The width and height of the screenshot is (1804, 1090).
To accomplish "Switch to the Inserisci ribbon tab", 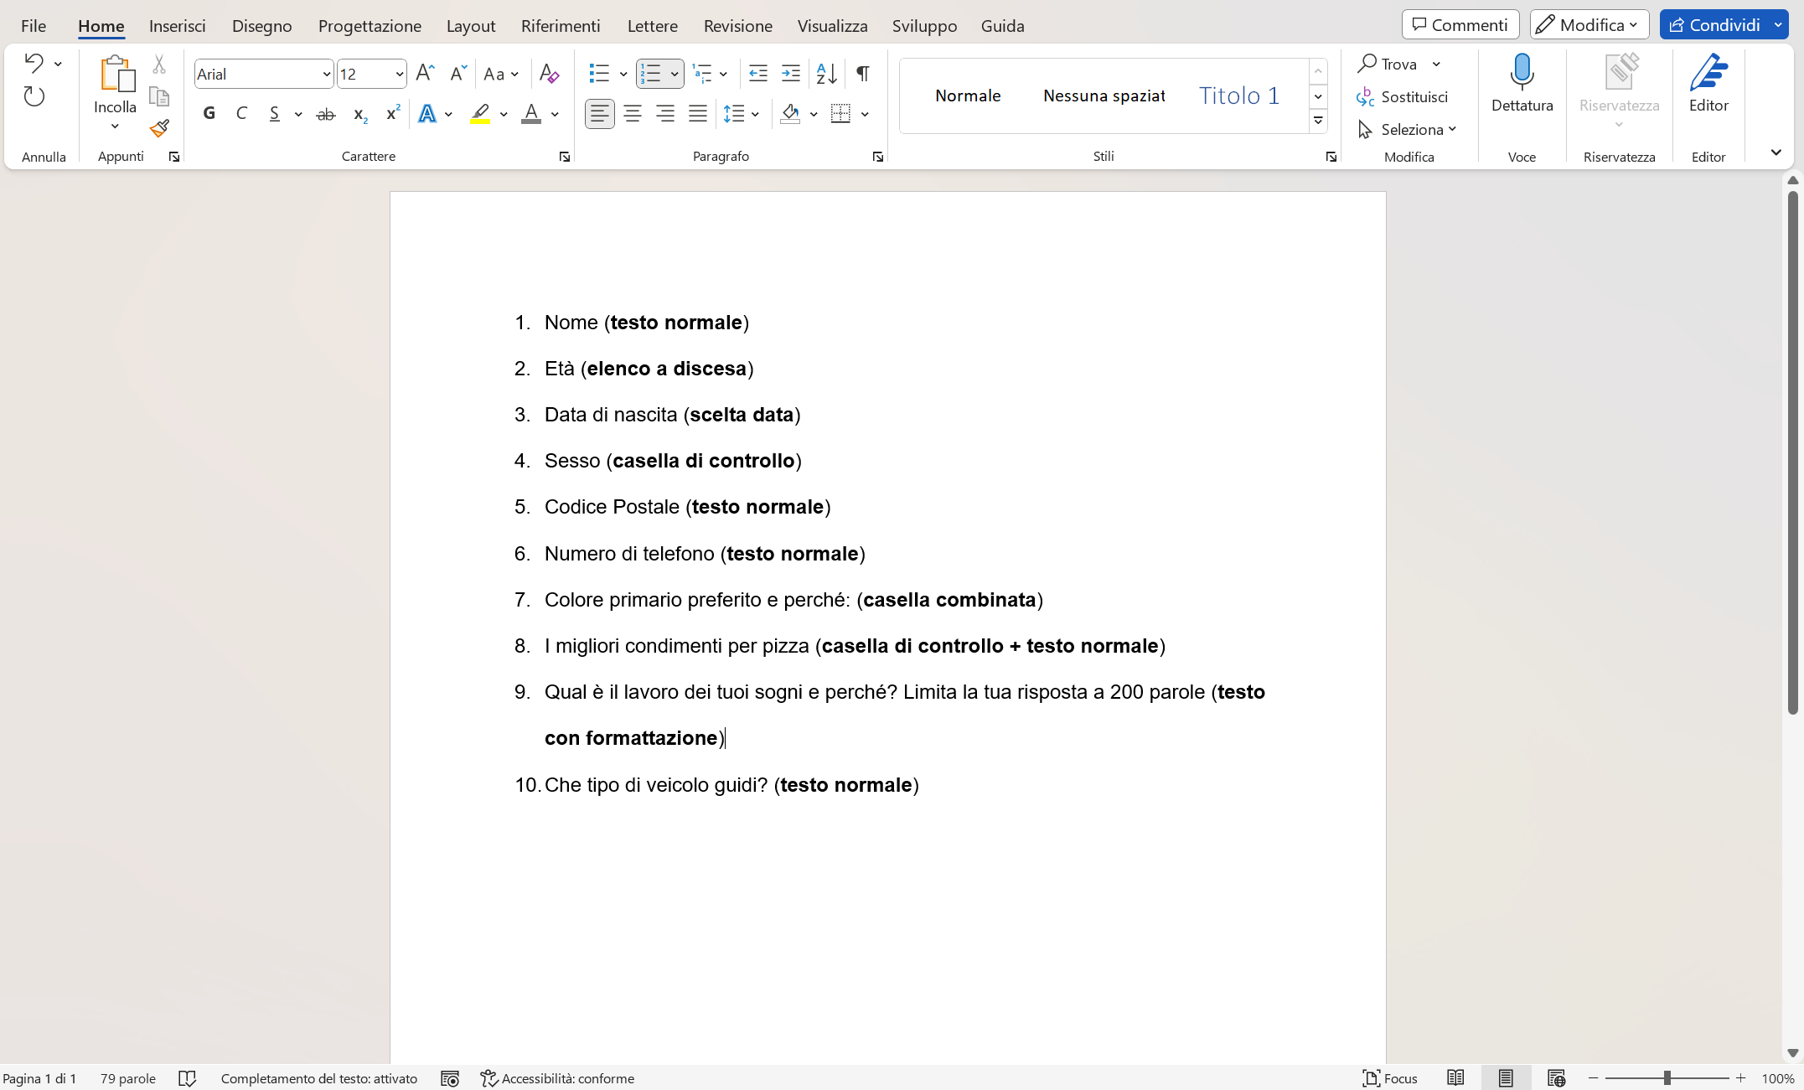I will point(177,26).
